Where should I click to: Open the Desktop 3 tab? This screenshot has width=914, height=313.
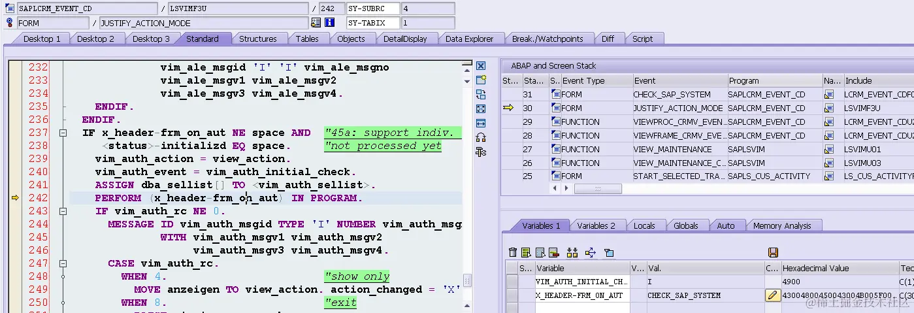click(x=151, y=39)
